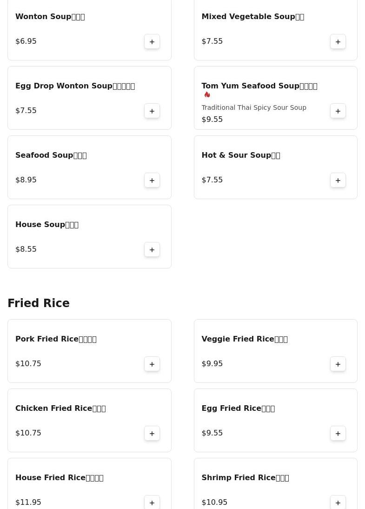Click the Seafood Soup price $8.95
Viewport: 365px width, 509px height.
tap(26, 180)
